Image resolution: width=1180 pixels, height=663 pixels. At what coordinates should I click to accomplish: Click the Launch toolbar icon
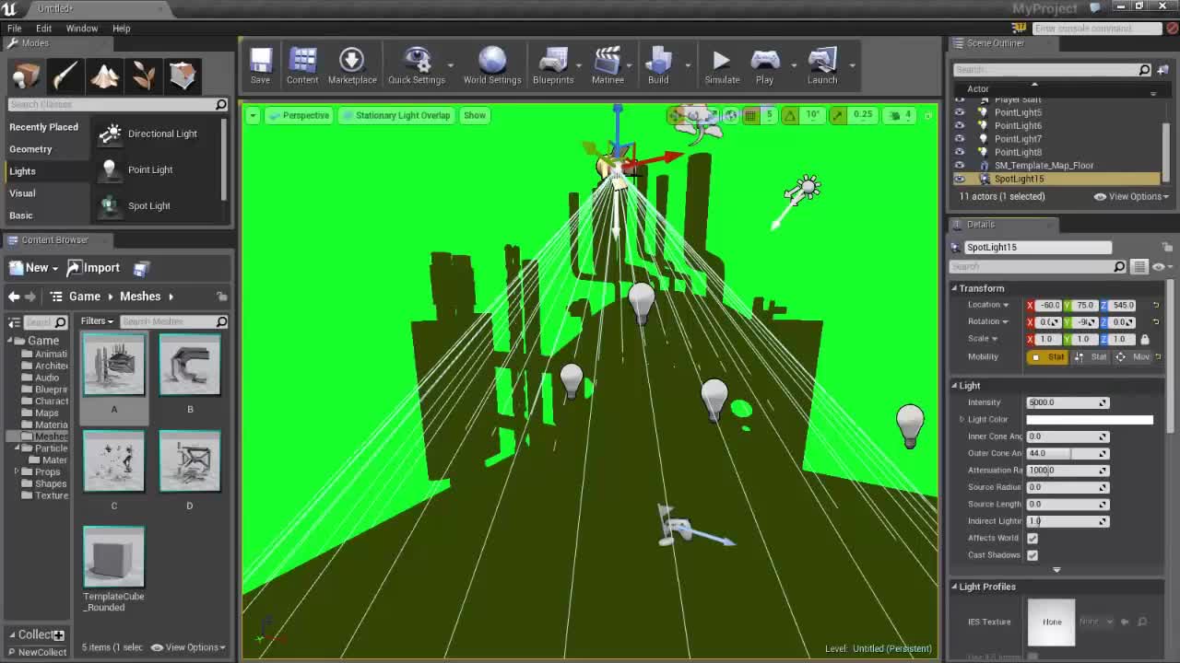coord(822,65)
